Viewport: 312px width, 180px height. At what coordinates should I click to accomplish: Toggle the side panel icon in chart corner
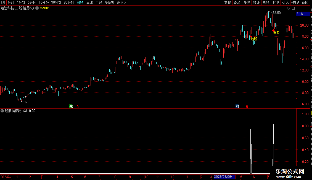294,8
